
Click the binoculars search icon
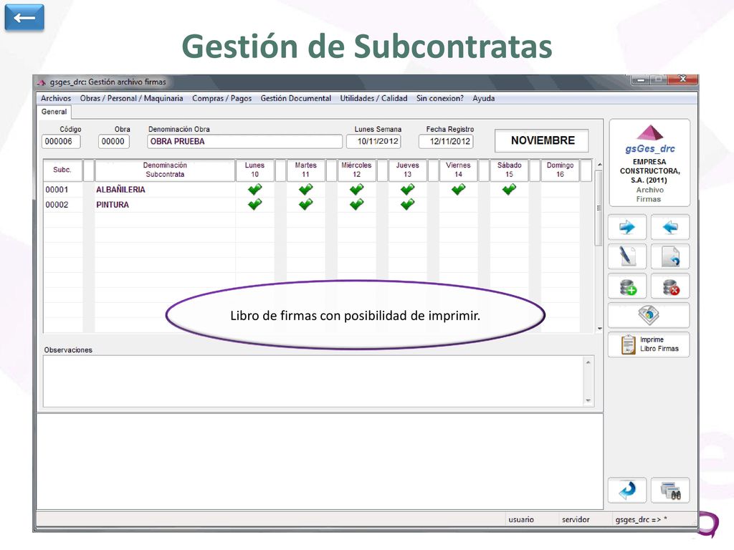(670, 490)
